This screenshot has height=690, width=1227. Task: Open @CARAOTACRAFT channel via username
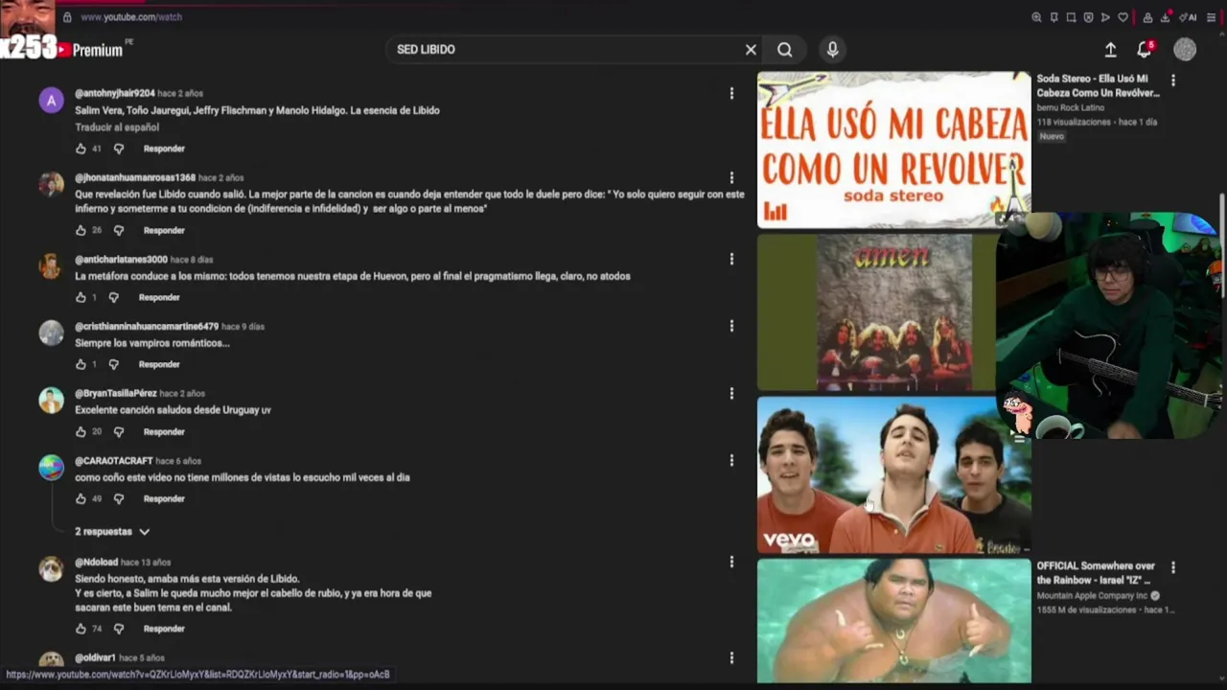coord(114,461)
